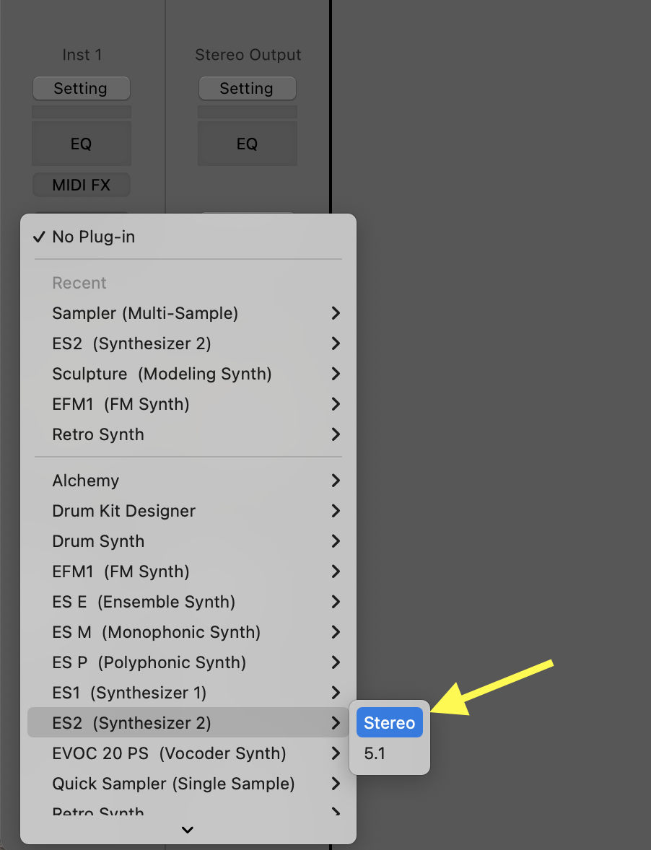Select the checked No Plug-in entry
The height and width of the screenshot is (850, 651).
point(93,237)
